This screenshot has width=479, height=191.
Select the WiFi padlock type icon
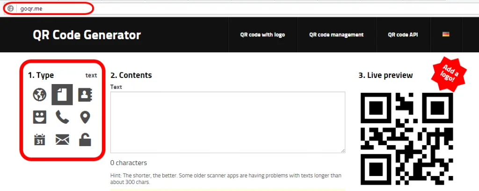[x=85, y=139]
